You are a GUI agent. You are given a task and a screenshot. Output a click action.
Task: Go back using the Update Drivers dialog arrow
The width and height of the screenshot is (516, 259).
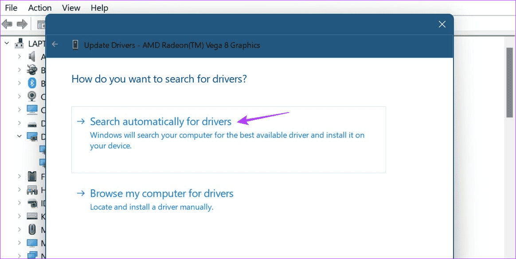pyautogui.click(x=55, y=44)
